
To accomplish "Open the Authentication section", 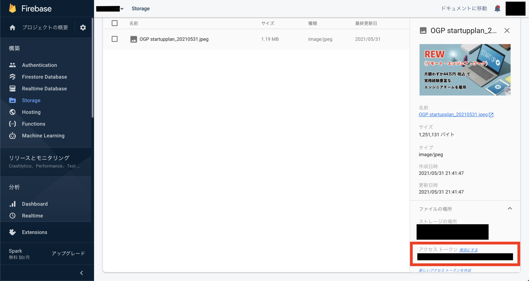I will [39, 65].
